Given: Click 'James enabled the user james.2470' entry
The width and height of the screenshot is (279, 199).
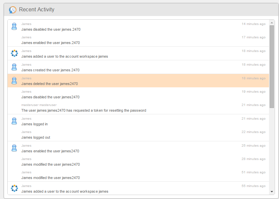Looking at the screenshot, I should (x=50, y=43).
